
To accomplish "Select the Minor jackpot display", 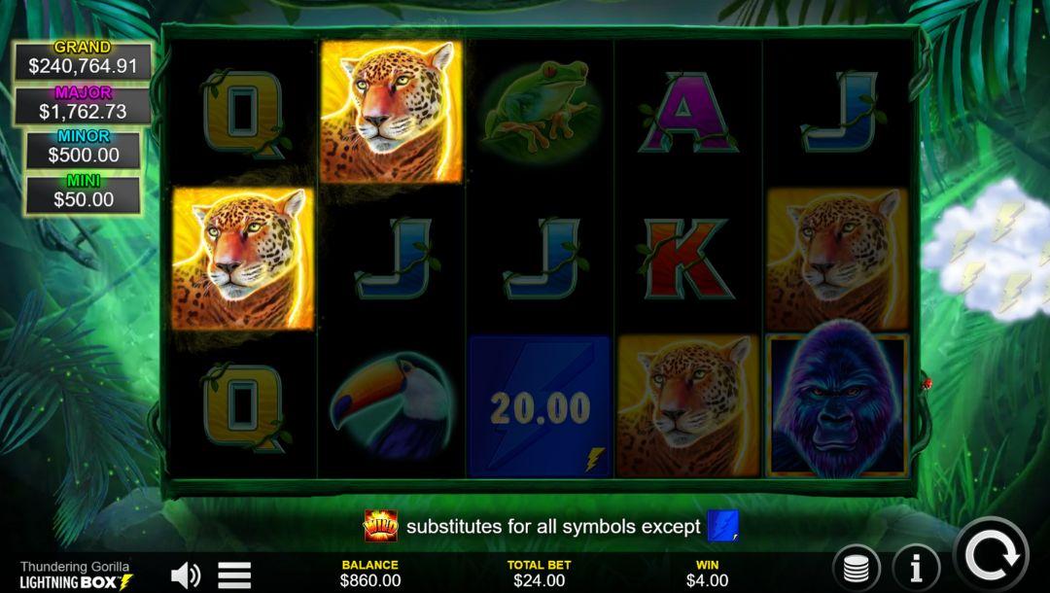I will coord(83,149).
